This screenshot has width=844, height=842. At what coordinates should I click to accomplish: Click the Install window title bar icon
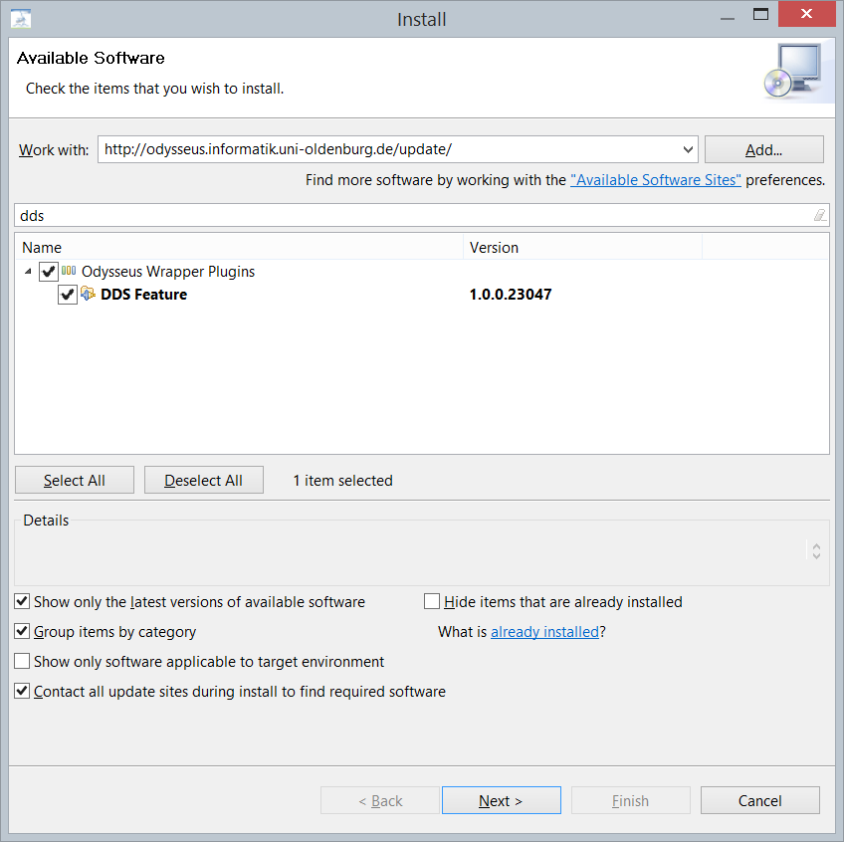coord(21,19)
